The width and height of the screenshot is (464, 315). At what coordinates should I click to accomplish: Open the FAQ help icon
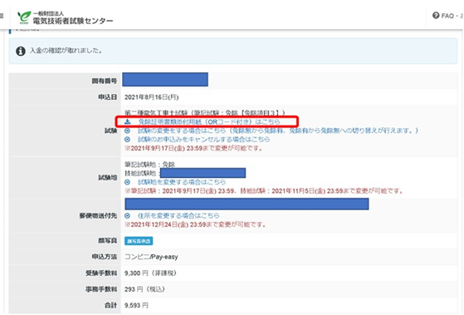tap(436, 16)
